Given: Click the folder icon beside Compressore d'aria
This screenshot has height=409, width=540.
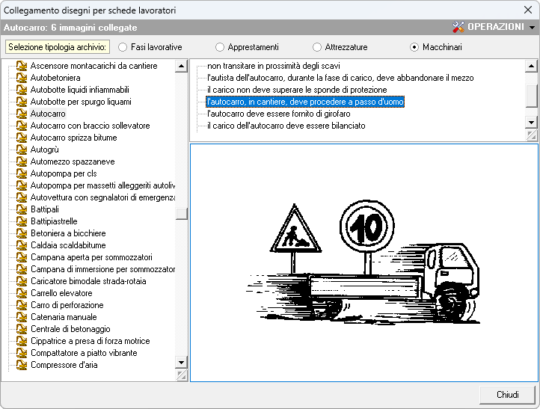Looking at the screenshot, I should point(22,365).
